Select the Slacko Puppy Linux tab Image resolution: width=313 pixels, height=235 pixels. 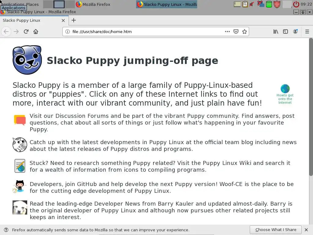(34, 21)
